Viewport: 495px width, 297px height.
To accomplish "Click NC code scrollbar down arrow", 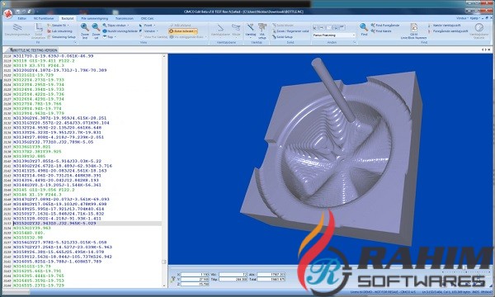I will tap(164, 285).
